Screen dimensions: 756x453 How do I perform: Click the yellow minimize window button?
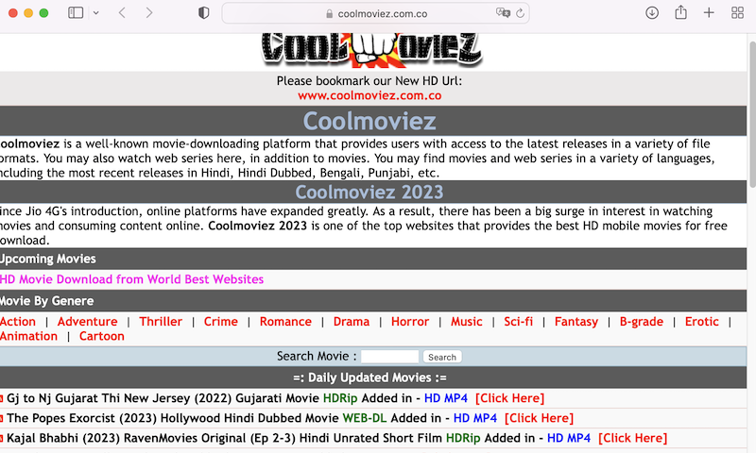[x=28, y=13]
